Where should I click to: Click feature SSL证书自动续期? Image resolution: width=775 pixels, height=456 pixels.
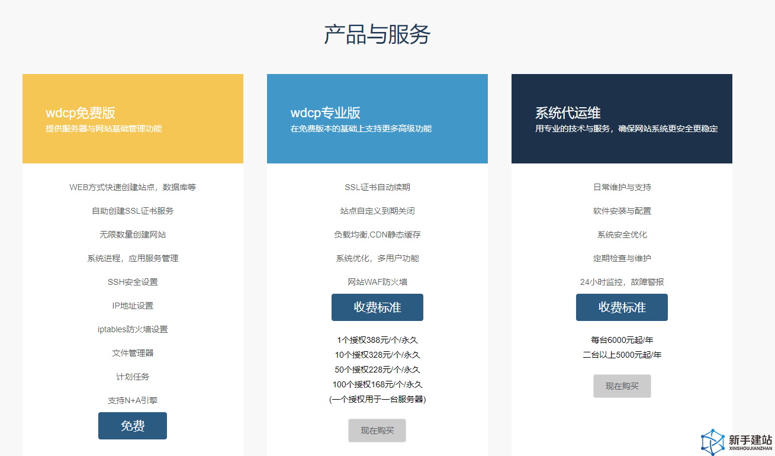point(377,187)
